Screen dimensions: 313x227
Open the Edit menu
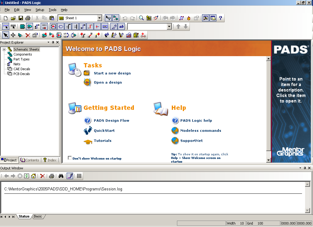click(17, 10)
